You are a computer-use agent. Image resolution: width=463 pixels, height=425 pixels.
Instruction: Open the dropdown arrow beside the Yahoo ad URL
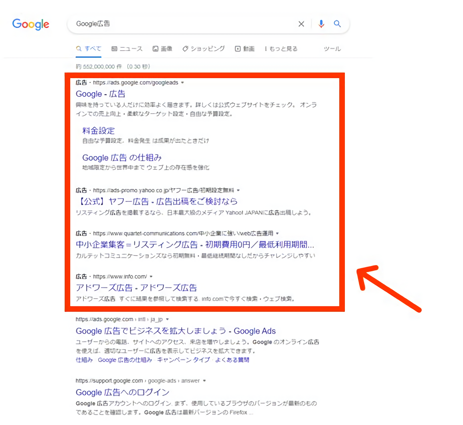point(238,190)
